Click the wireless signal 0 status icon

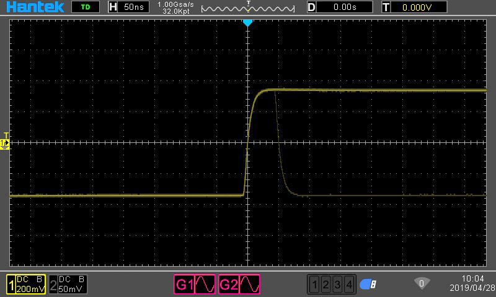pos(422,284)
